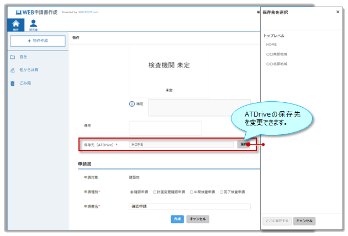Click the info icon beside 補足
Viewport: 348px width, 236px height.
click(x=132, y=103)
